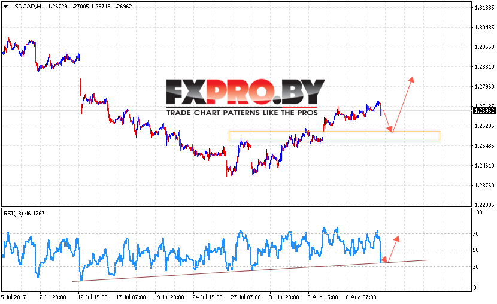497x304 pixels.
Task: Click the RSI scale level 100
Action: [478, 212]
